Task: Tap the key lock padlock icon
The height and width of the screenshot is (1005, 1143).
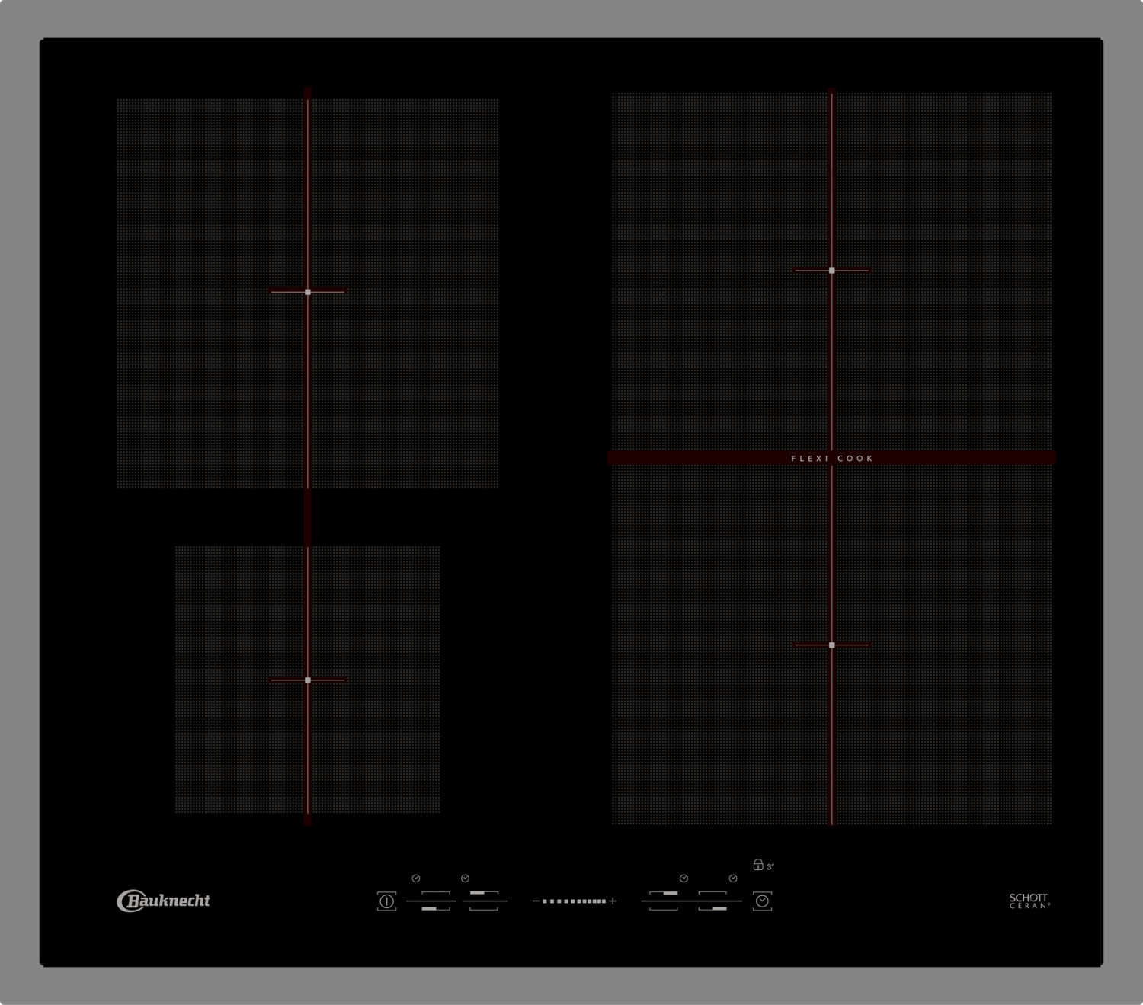Action: (x=758, y=864)
